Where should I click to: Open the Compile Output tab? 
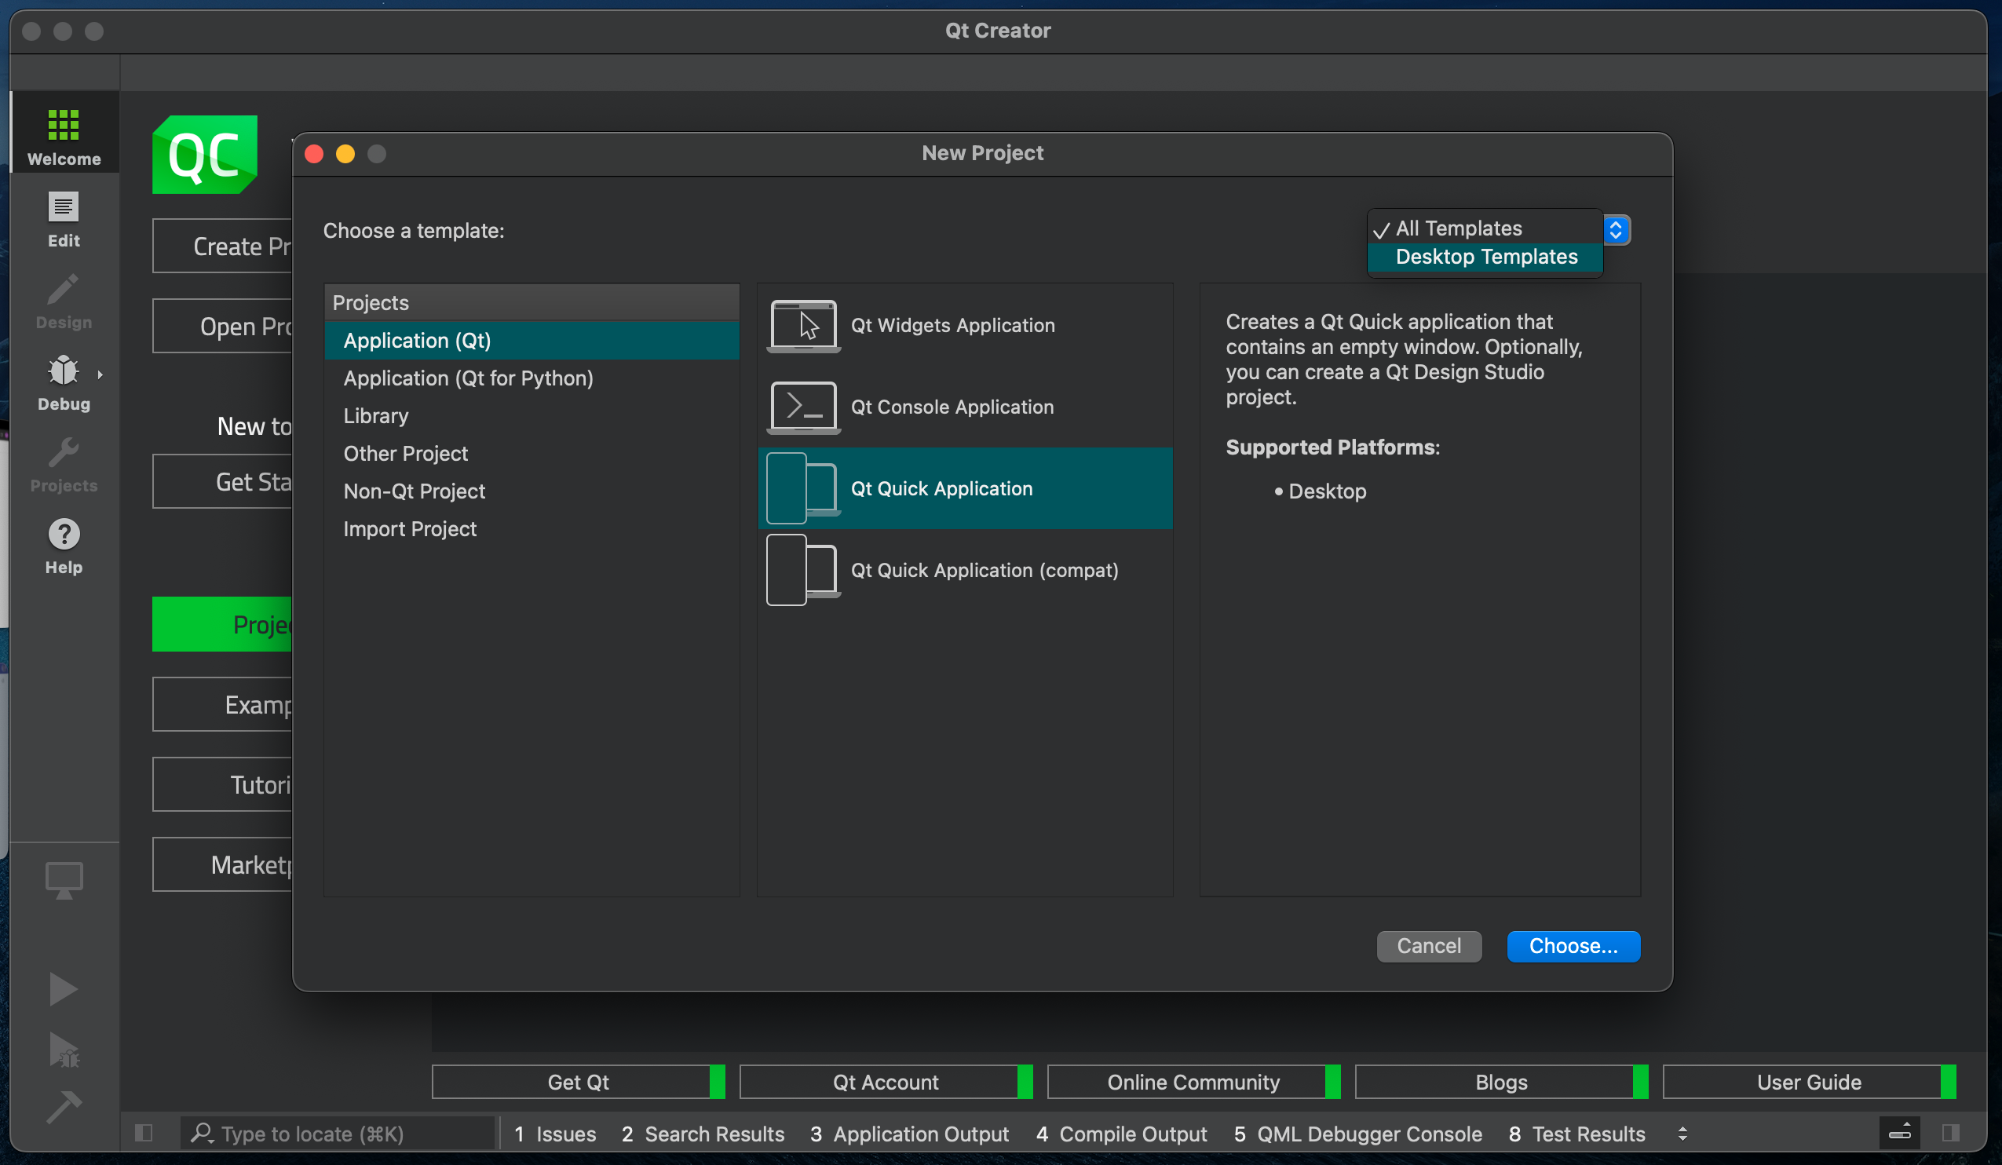click(x=1120, y=1134)
